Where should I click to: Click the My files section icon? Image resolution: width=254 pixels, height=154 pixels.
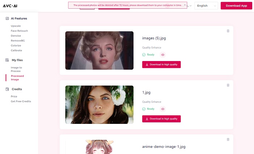[x=7, y=60]
